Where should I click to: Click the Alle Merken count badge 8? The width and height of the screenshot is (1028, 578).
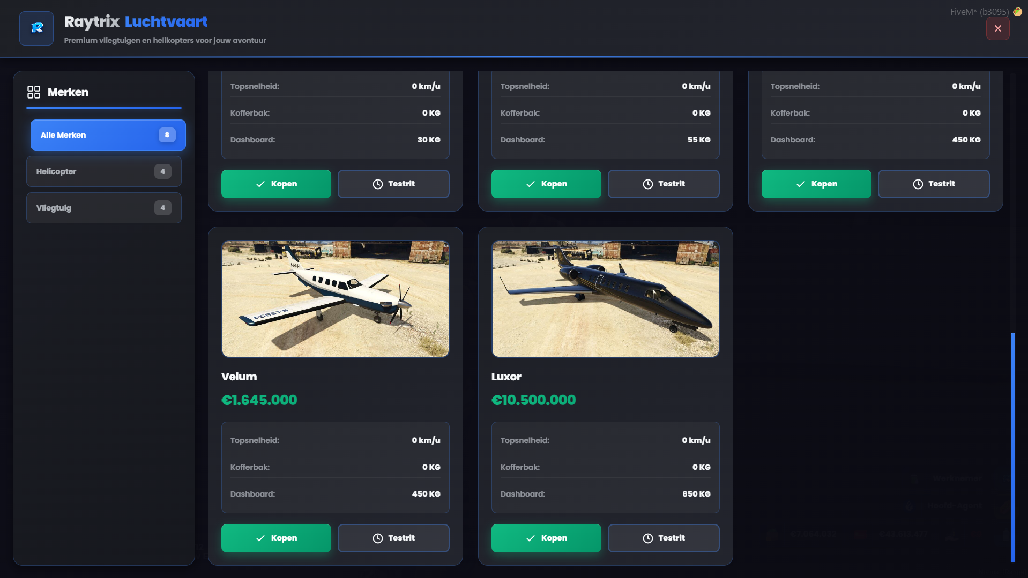click(x=167, y=135)
